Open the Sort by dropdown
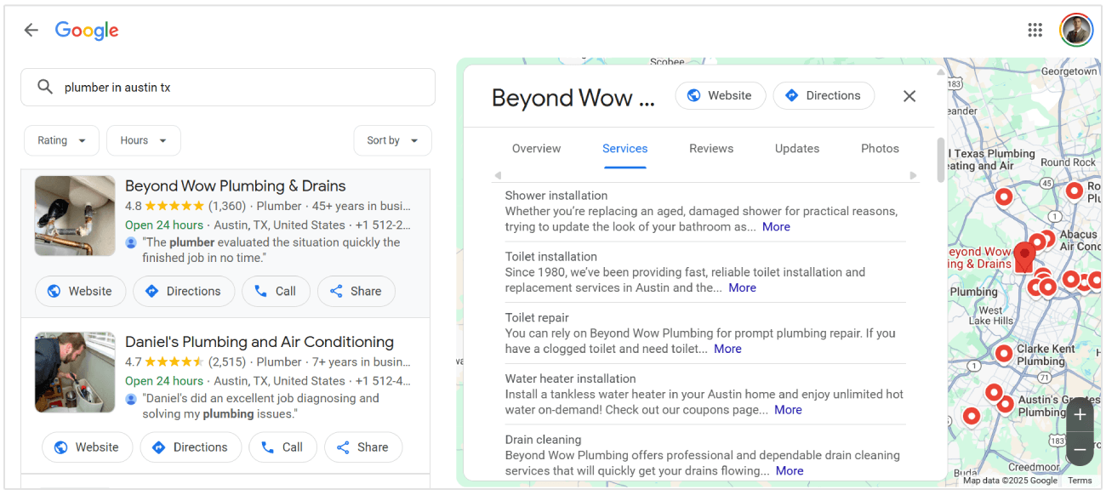1106x495 pixels. [392, 140]
